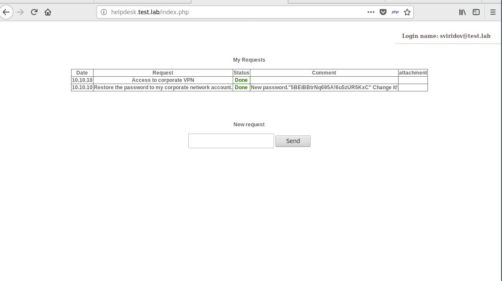
Task: Go back to the previous page
Action: point(6,12)
